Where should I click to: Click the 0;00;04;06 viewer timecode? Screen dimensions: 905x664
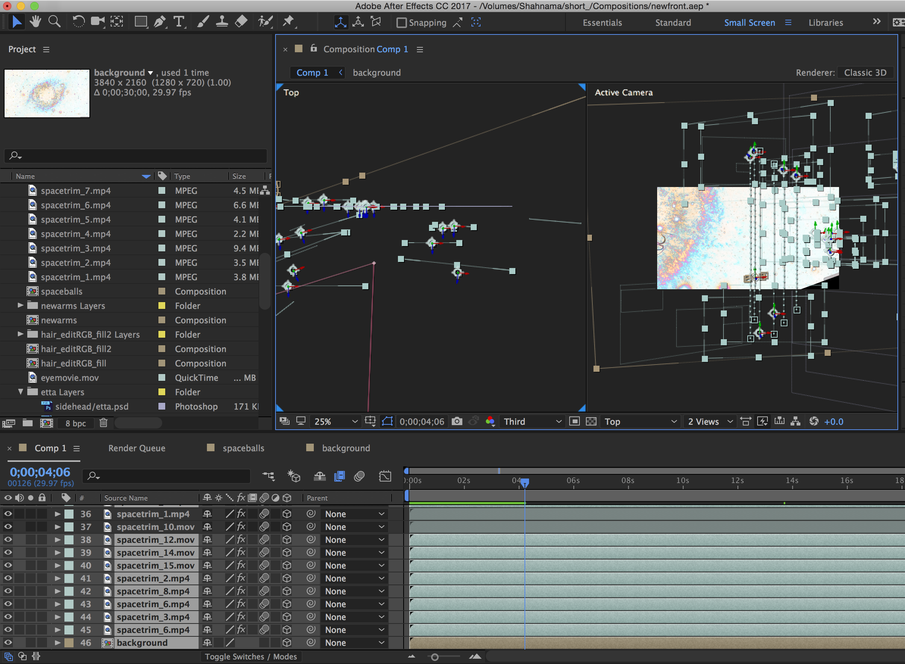coord(422,421)
